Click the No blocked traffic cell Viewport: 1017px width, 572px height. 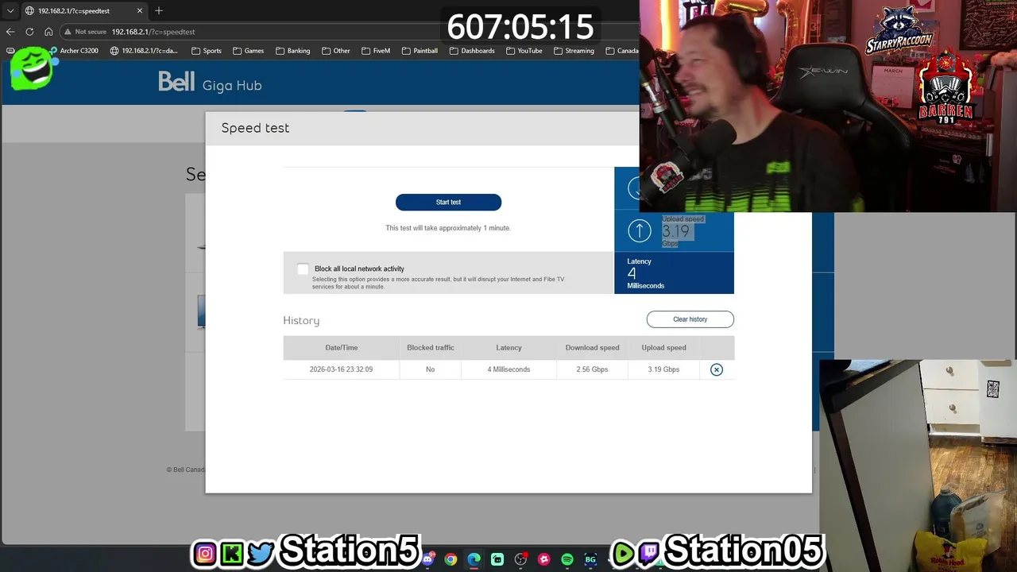click(430, 369)
